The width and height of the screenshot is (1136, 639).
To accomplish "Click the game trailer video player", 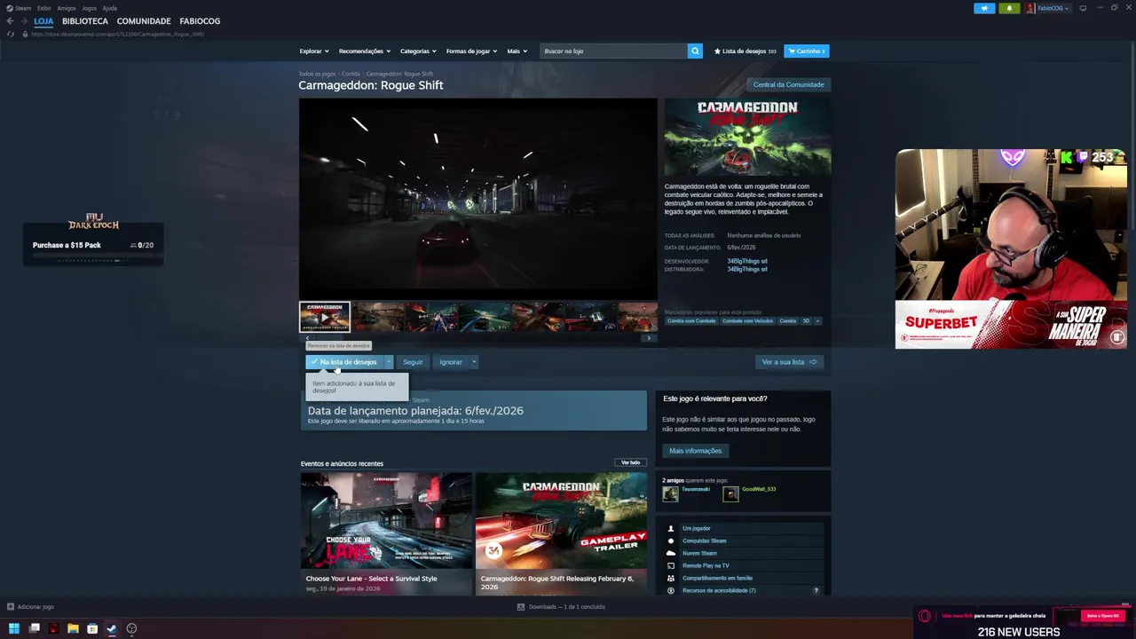I will (478, 199).
